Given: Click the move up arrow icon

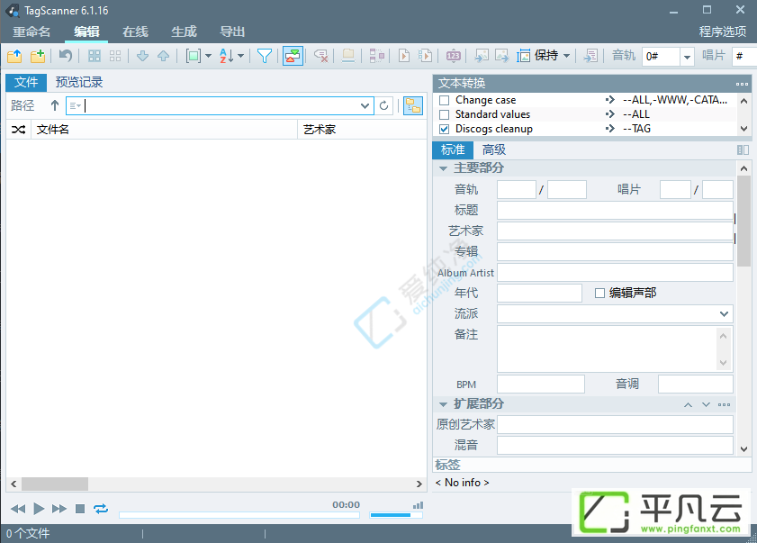Looking at the screenshot, I should (x=163, y=56).
